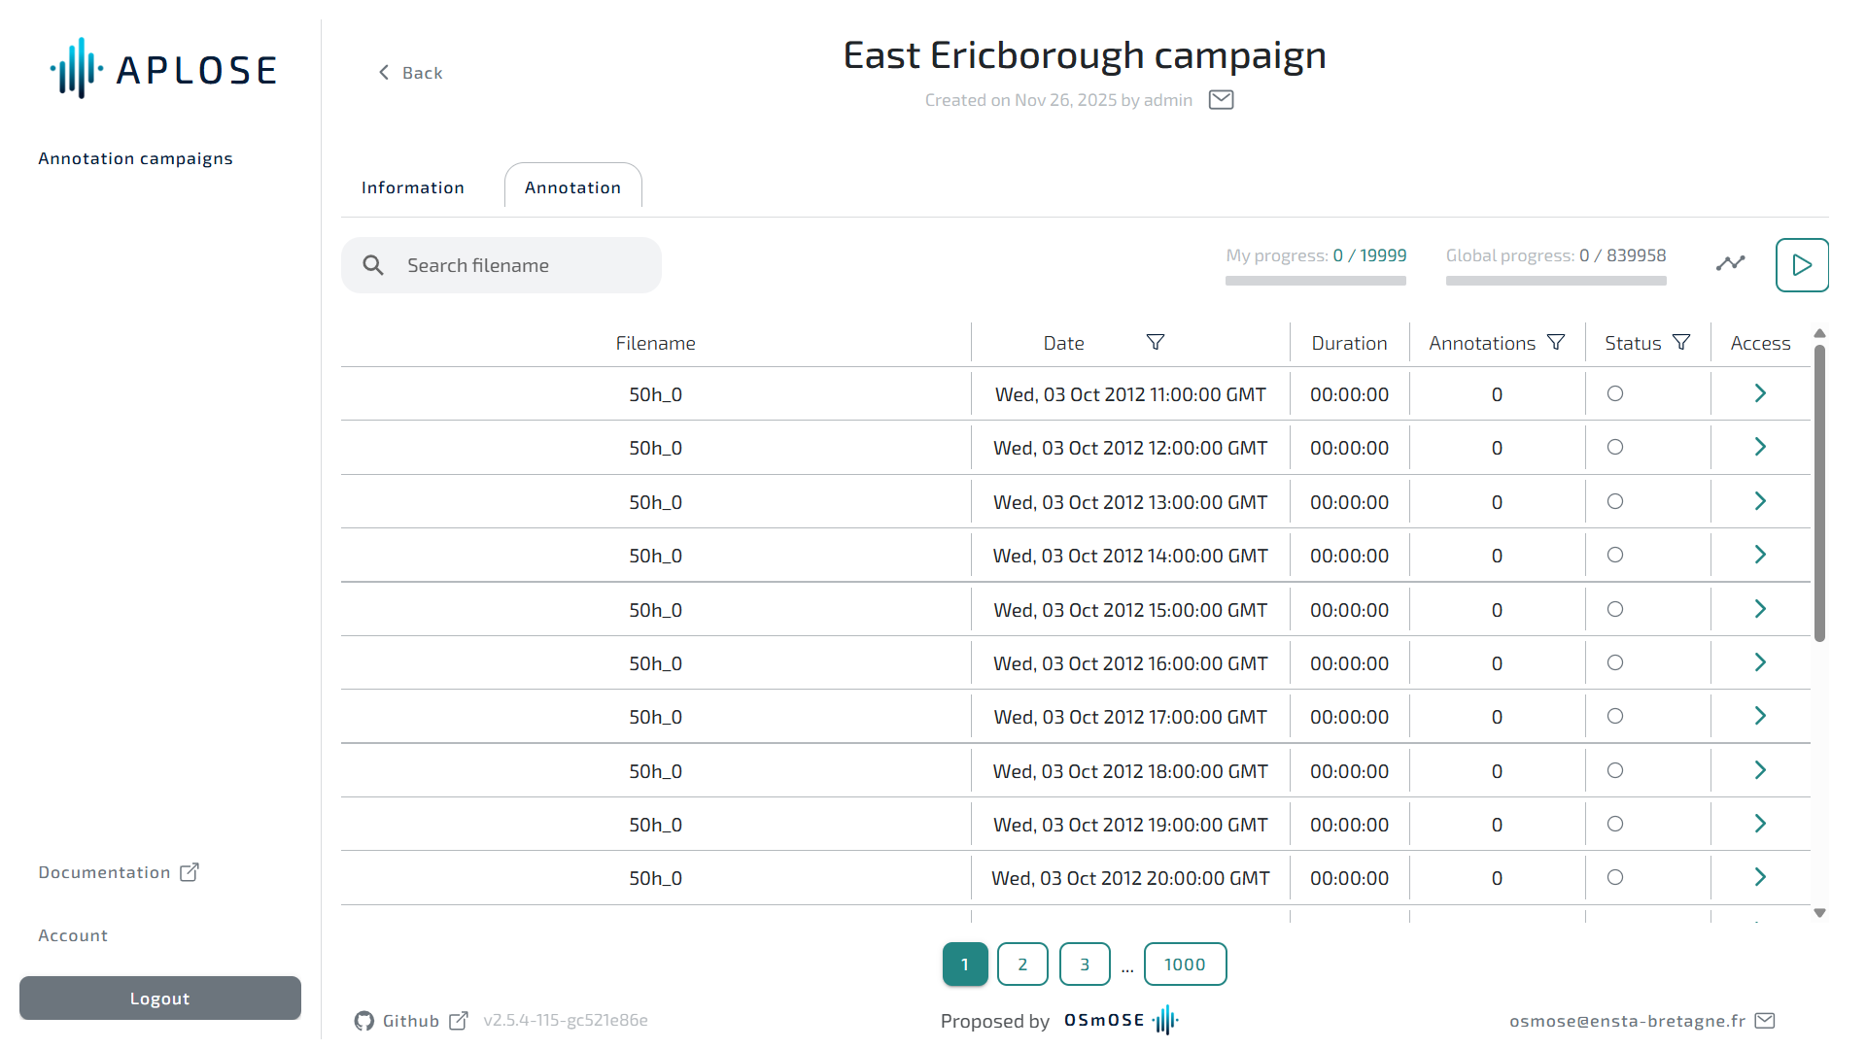Click the mail icon next to admin
Screen dimensions: 1866x1049
pos(1221,100)
